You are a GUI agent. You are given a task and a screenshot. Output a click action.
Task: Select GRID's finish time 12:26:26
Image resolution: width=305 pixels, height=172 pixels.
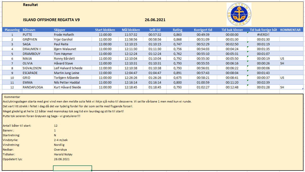(x=131, y=78)
